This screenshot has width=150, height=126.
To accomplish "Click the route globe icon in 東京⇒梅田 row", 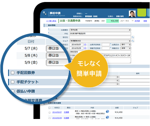I will (107, 111).
